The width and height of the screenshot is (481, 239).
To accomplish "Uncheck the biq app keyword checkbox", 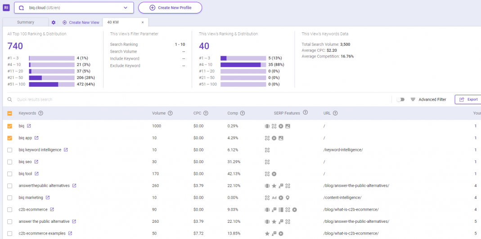I will pos(10,138).
